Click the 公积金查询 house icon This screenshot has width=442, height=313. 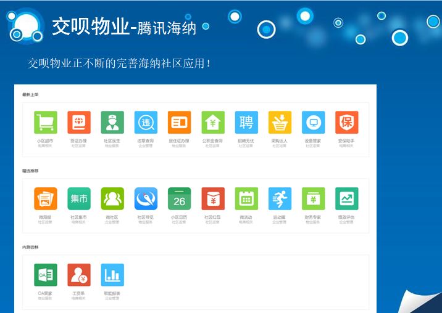click(x=213, y=123)
